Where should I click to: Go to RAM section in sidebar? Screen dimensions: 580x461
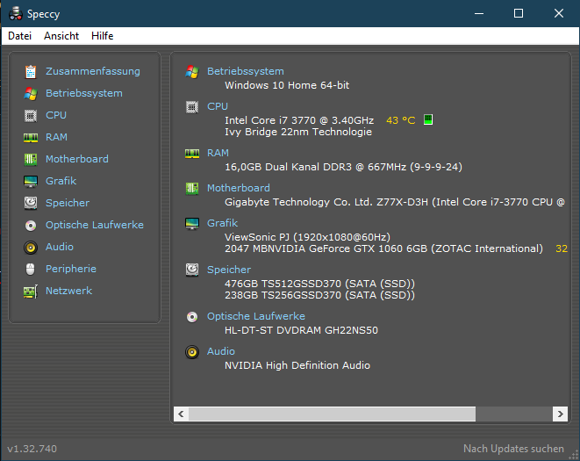tap(56, 137)
